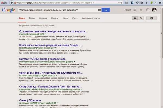Viewport: 163px width, 108px height.
Task: Click the browser back arrow button
Action: [x=11, y=3]
